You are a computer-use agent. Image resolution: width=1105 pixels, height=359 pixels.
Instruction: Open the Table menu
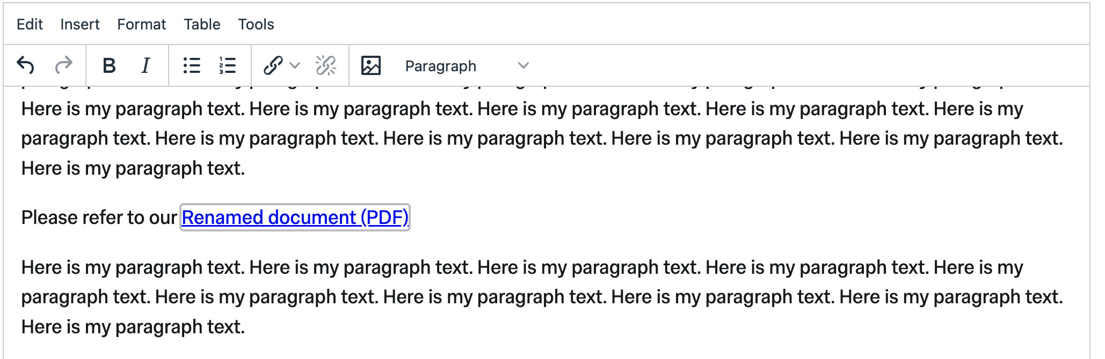click(x=202, y=24)
